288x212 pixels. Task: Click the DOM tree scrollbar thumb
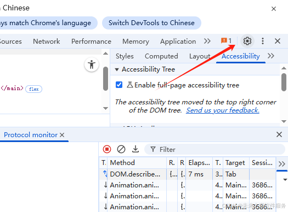click(x=105, y=79)
